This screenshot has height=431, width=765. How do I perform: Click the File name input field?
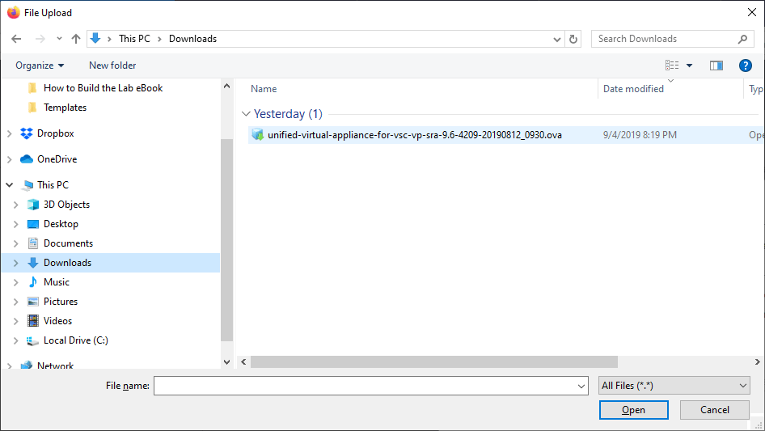coord(370,387)
